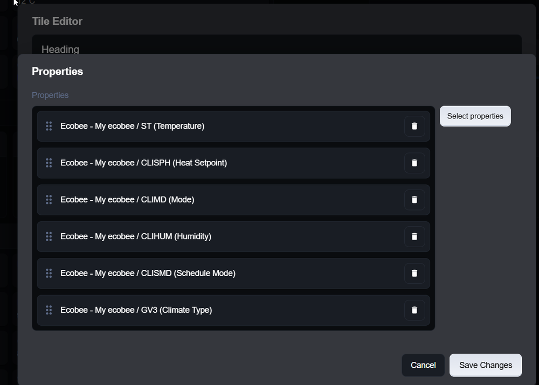
Task: Click the Heading field in Tile Editor
Action: pyautogui.click(x=277, y=45)
